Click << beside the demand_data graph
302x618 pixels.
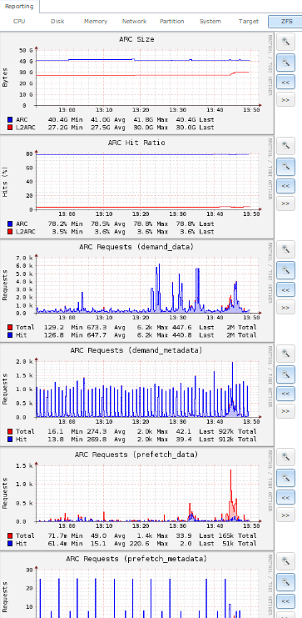coord(285,289)
